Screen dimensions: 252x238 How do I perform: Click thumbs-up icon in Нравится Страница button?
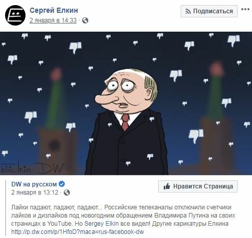click(x=167, y=186)
